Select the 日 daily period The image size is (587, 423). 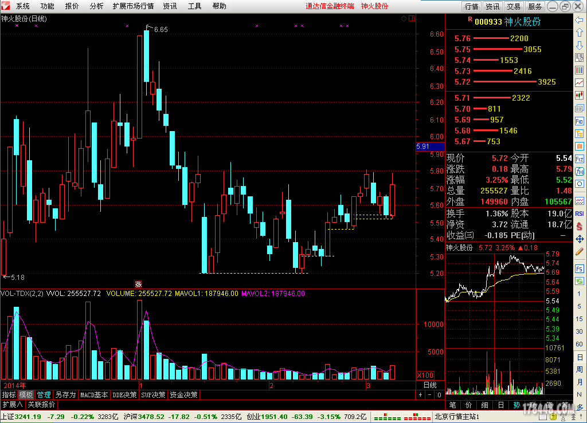coord(579,357)
